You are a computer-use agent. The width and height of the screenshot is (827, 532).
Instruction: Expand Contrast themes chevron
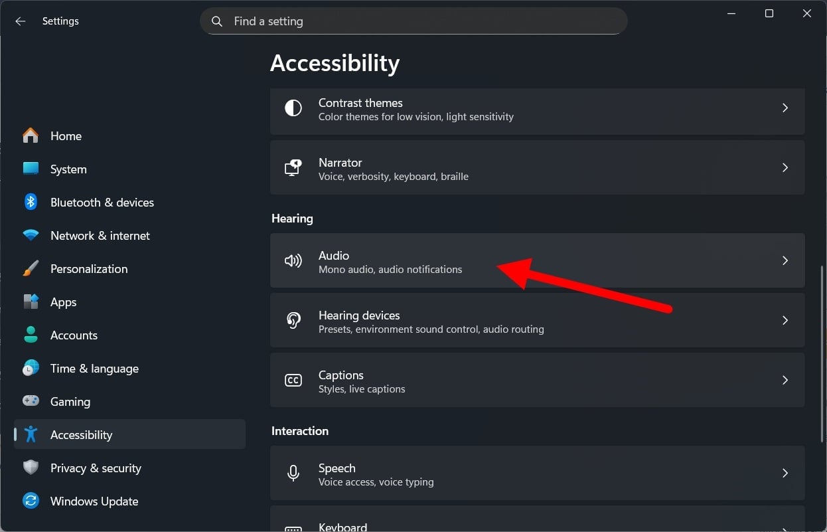point(785,108)
